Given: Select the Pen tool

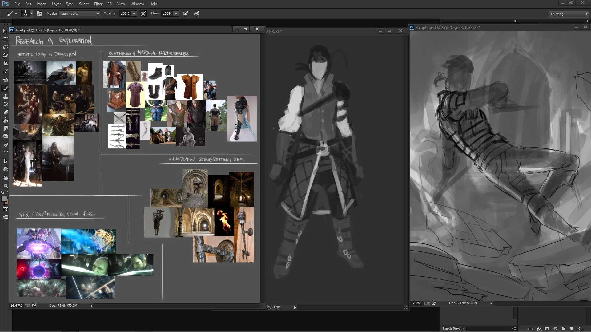Looking at the screenshot, I should [5, 145].
